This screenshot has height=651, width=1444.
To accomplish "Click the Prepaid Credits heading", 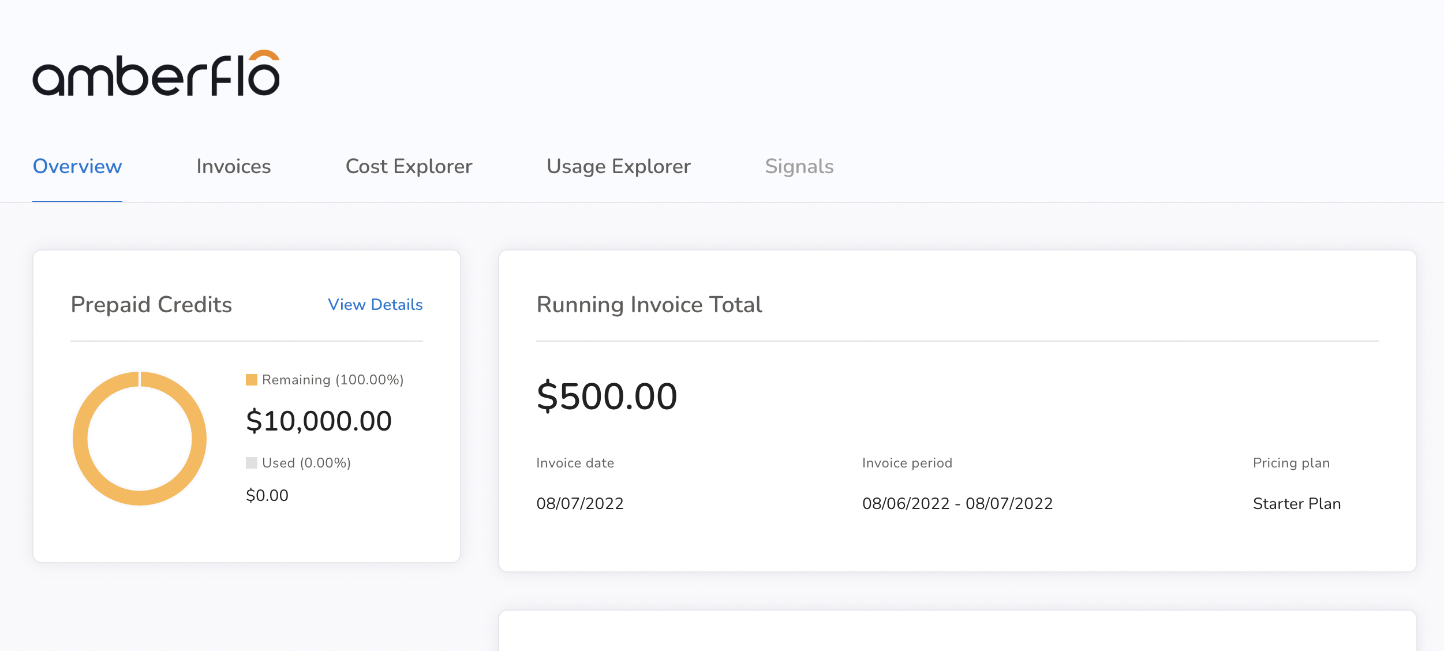I will pyautogui.click(x=151, y=305).
